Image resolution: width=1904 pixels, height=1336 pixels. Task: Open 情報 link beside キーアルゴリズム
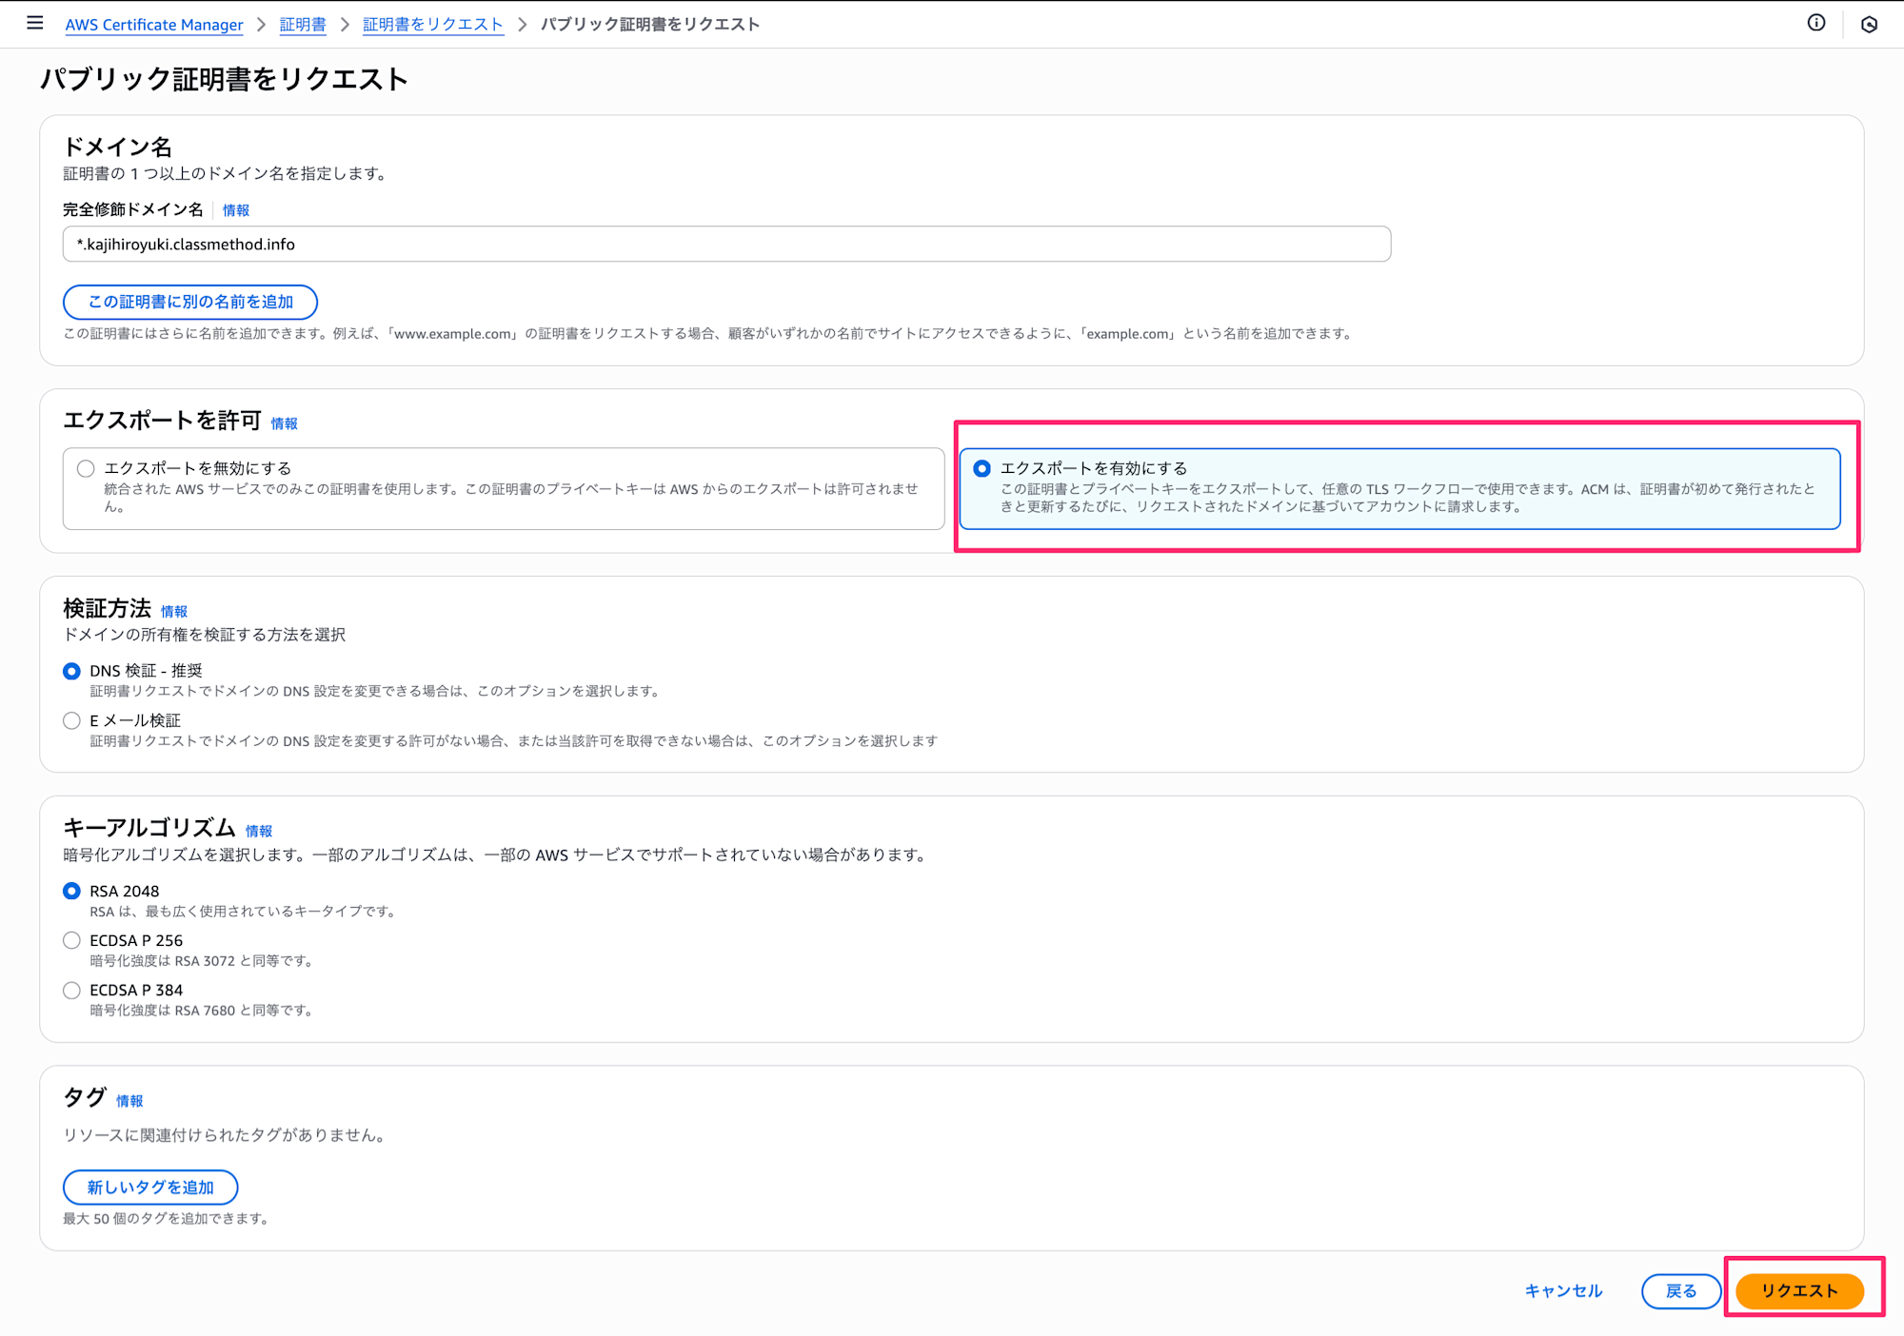click(x=259, y=831)
